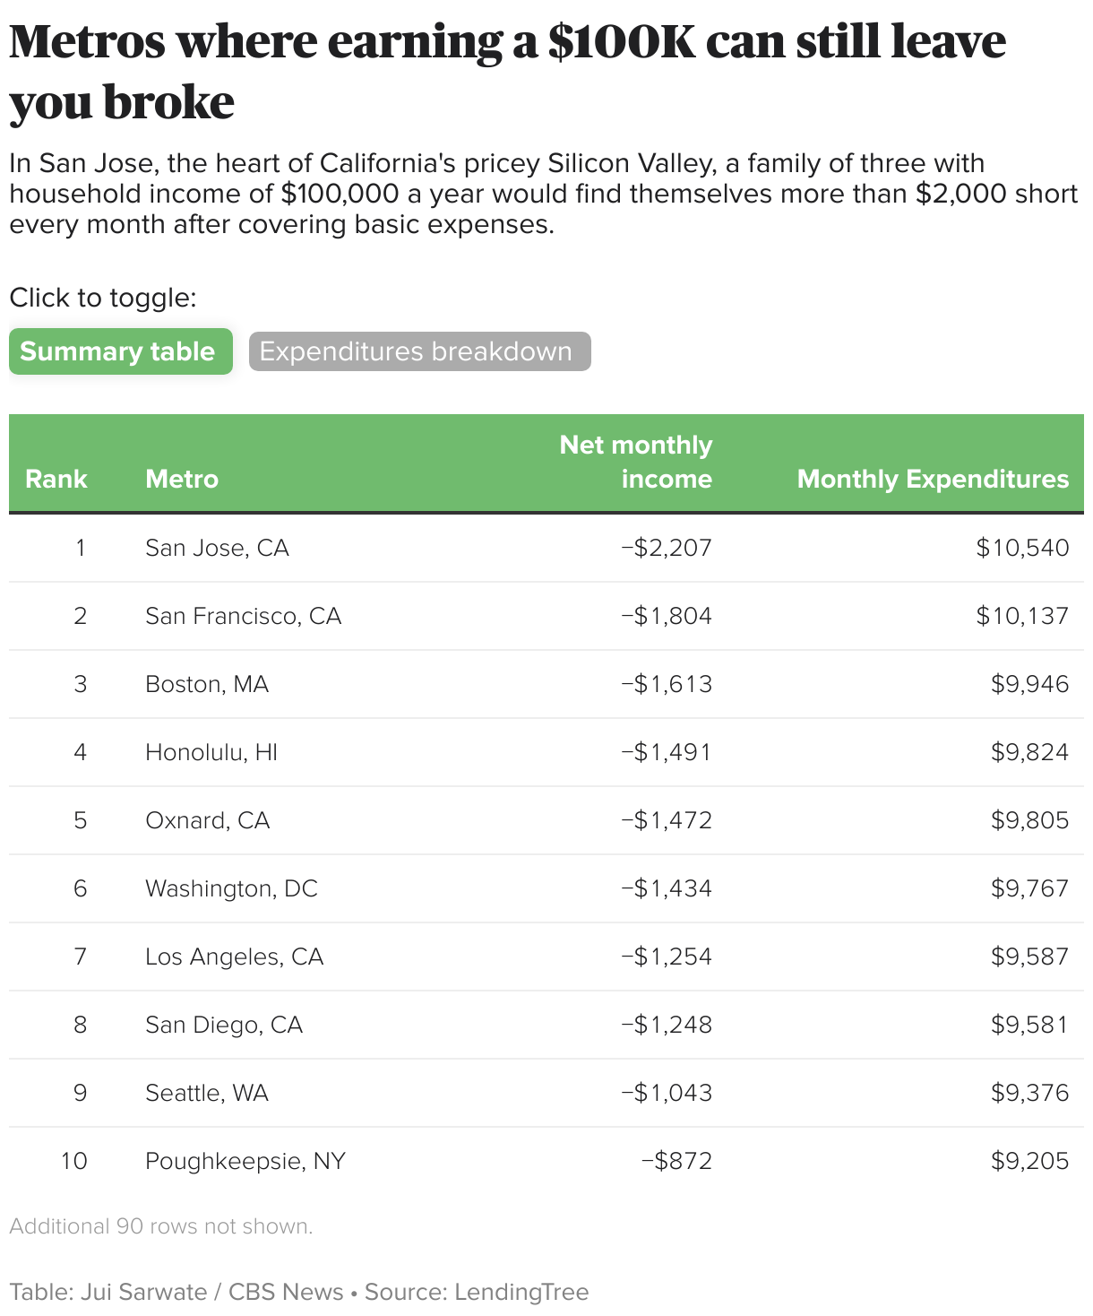Sort by Net monthly income header
1093x1316 pixels.
click(x=635, y=463)
